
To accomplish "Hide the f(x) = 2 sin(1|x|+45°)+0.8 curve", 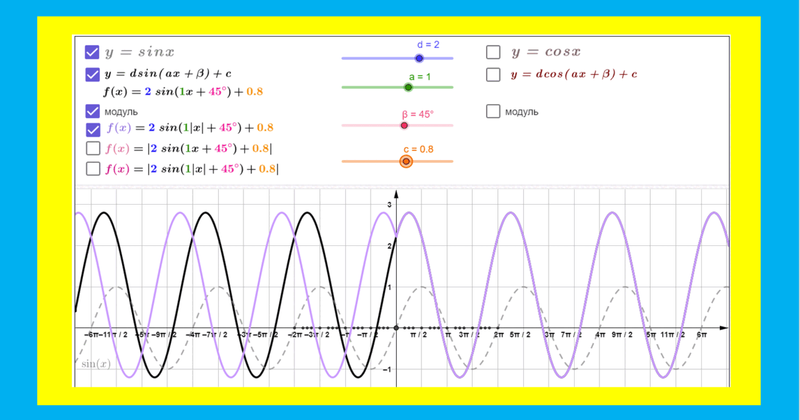I will (92, 128).
